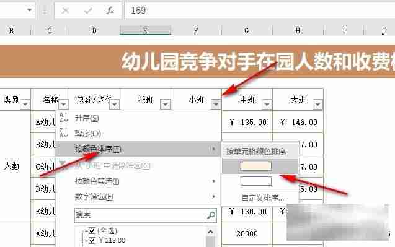Pick the peach cell color swatch
Image resolution: width=395 pixels, height=247 pixels.
(256, 167)
